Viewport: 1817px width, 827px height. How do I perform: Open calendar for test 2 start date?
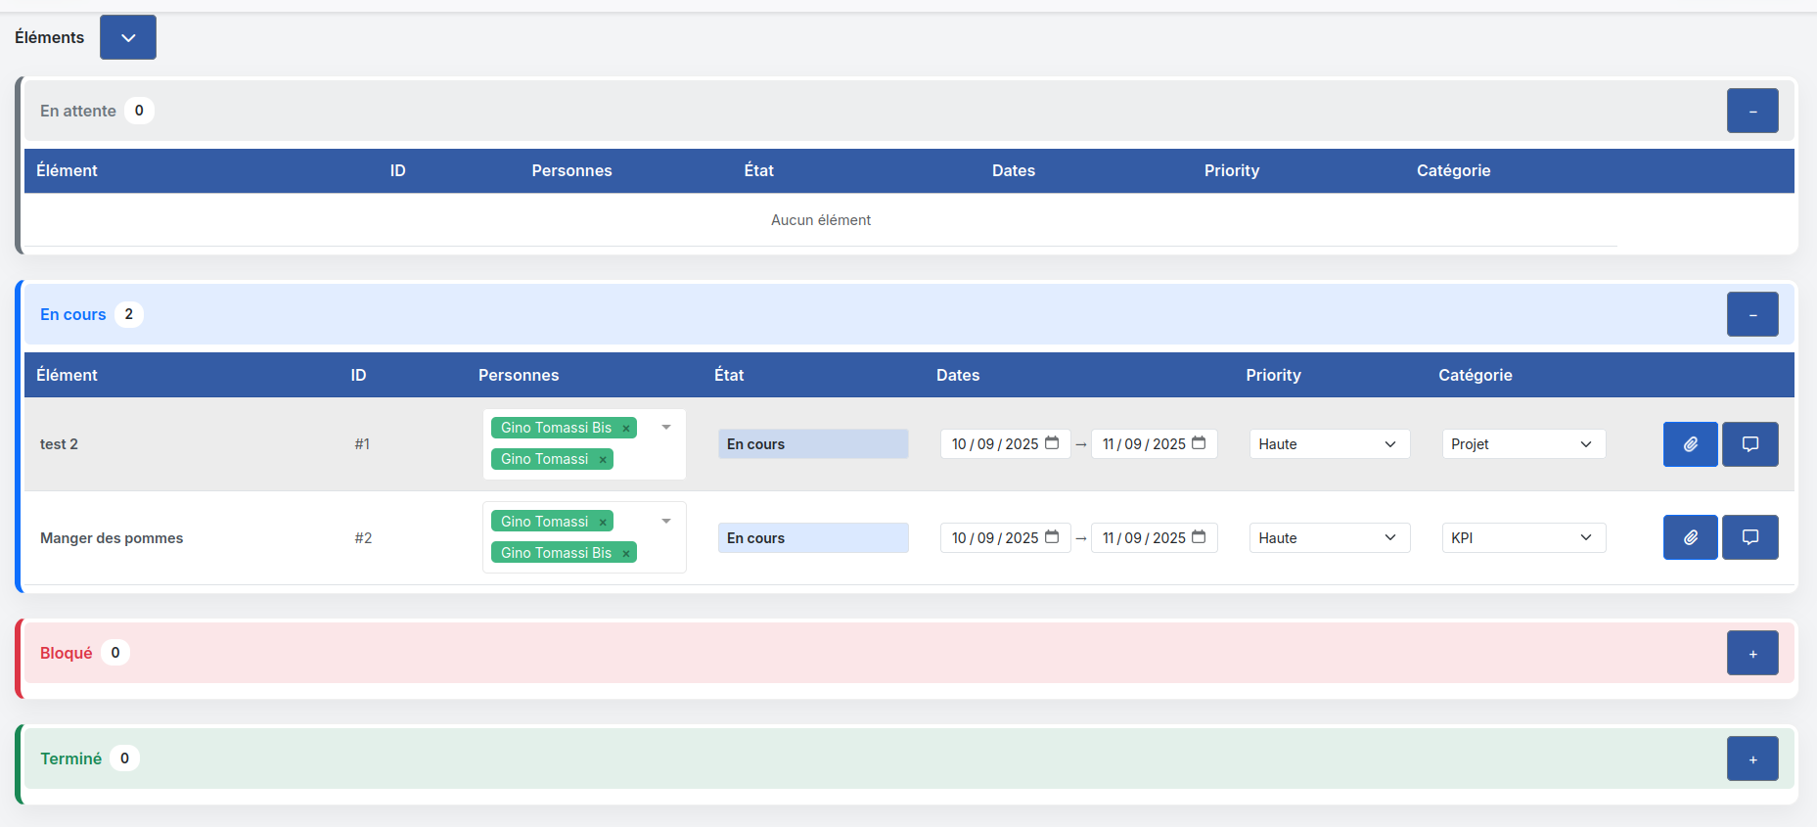(x=1052, y=443)
